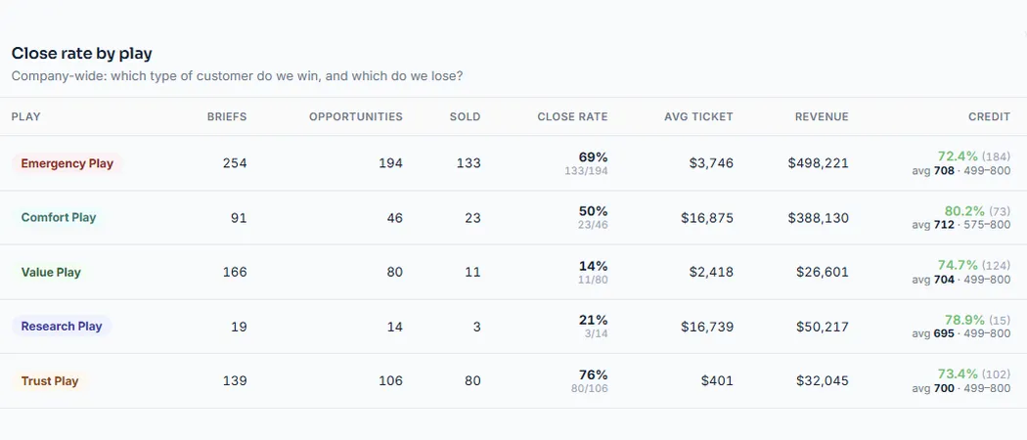The height and width of the screenshot is (440, 1027).
Task: Click Value Play 74.7% credit figure
Action: (958, 265)
